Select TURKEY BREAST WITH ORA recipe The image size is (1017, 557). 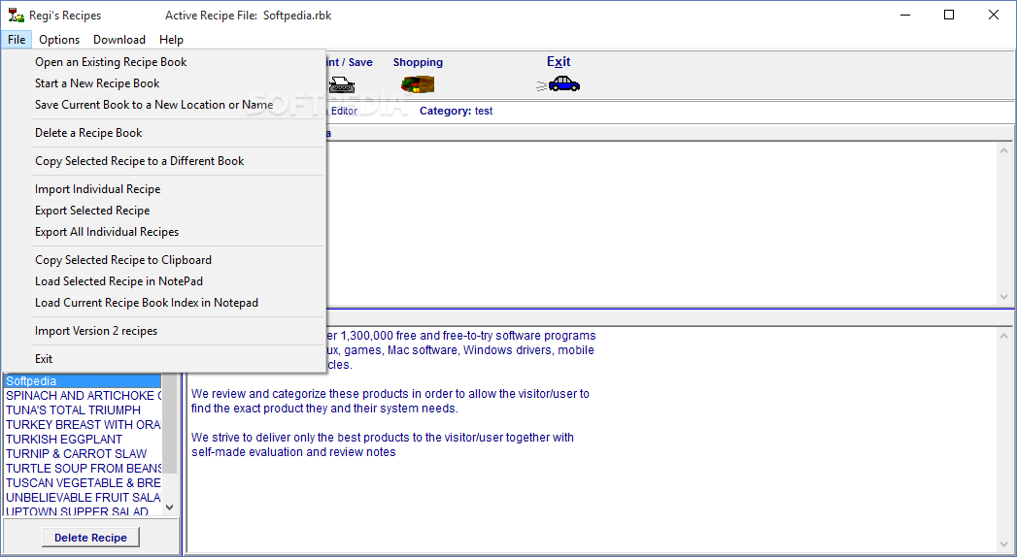pyautogui.click(x=83, y=425)
